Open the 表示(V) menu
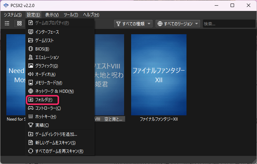The width and height of the screenshot is (257, 164). [x=52, y=15]
